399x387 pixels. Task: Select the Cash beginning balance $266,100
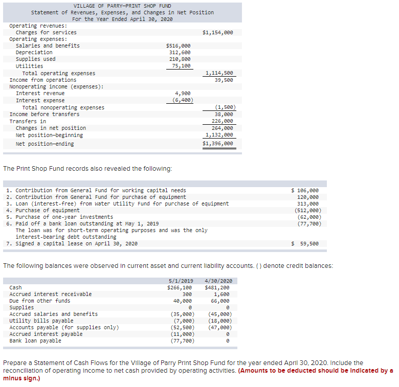click(x=180, y=288)
